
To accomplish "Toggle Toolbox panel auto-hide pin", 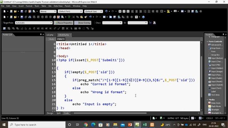I will tap(223, 34).
